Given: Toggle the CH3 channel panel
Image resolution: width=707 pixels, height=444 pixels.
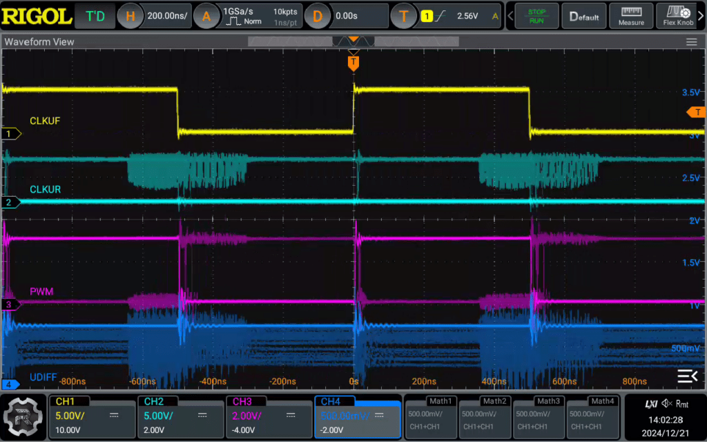Looking at the screenshot, I should pos(269,417).
